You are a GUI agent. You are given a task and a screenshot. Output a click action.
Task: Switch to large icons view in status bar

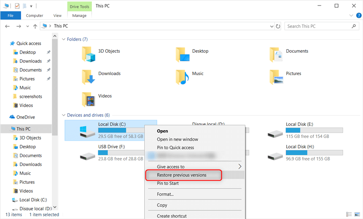pos(357,215)
